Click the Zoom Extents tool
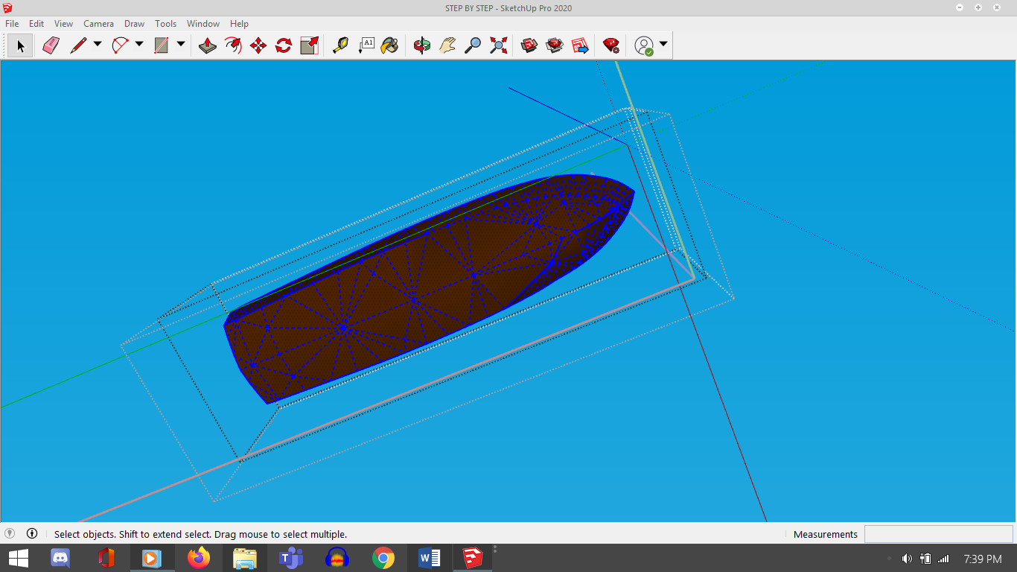 [498, 46]
